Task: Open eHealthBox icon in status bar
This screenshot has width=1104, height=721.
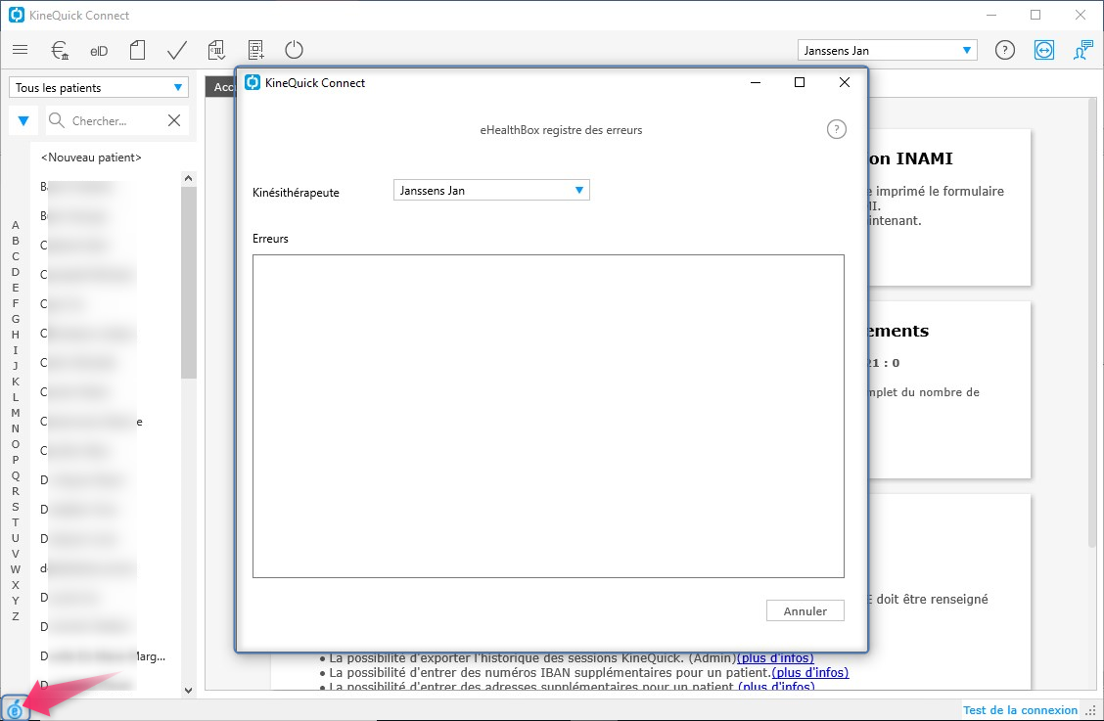Action: pyautogui.click(x=14, y=710)
